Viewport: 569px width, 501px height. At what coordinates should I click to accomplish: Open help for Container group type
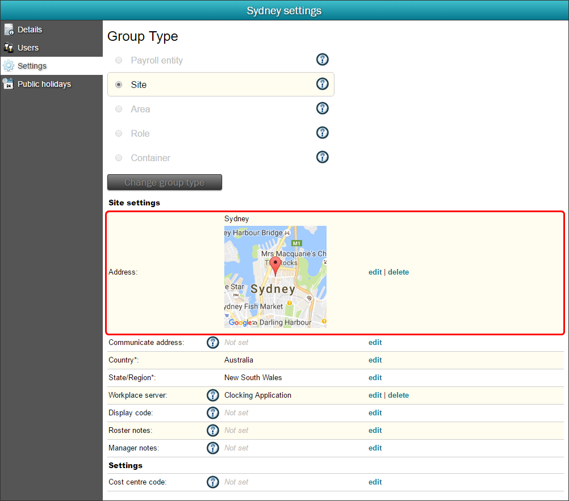(322, 157)
